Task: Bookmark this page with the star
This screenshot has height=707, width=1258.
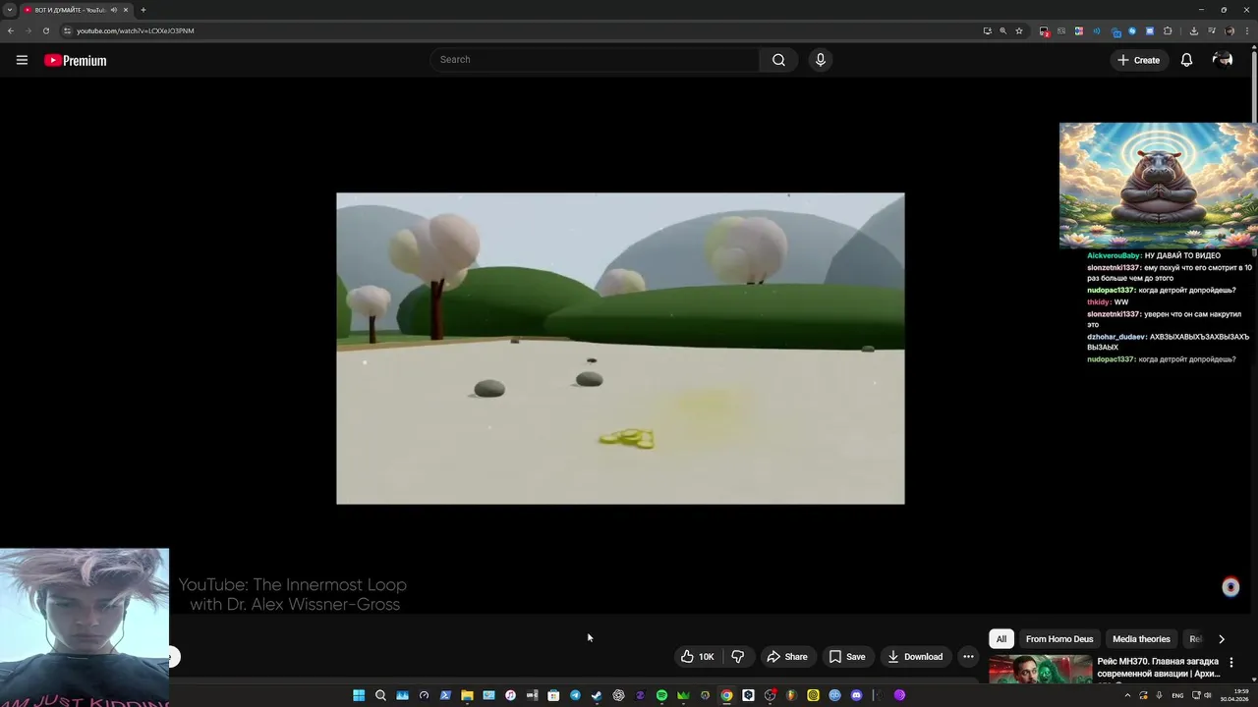Action: tap(1019, 30)
